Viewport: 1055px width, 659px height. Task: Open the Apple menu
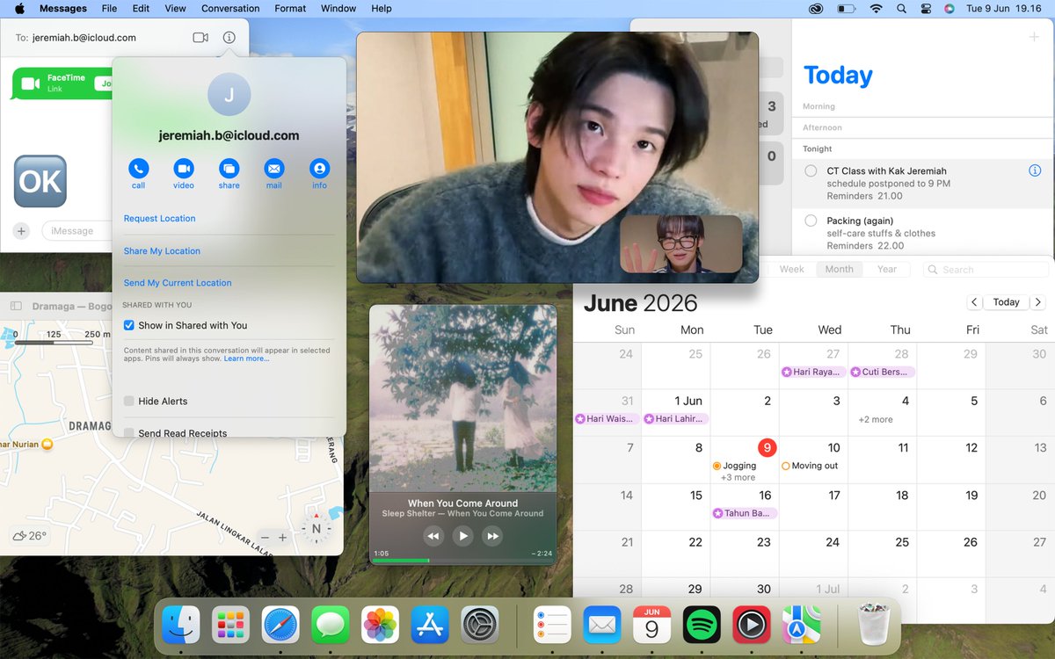[18, 9]
